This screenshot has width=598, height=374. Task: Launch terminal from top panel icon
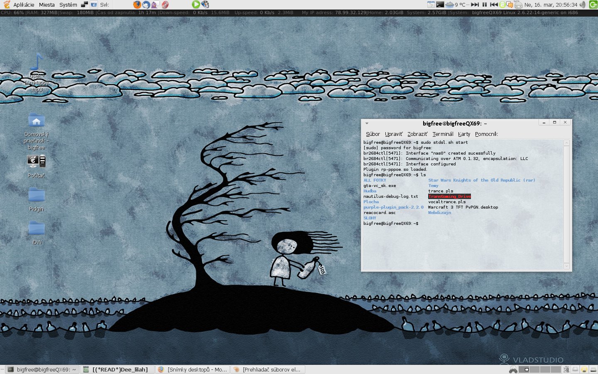click(440, 5)
